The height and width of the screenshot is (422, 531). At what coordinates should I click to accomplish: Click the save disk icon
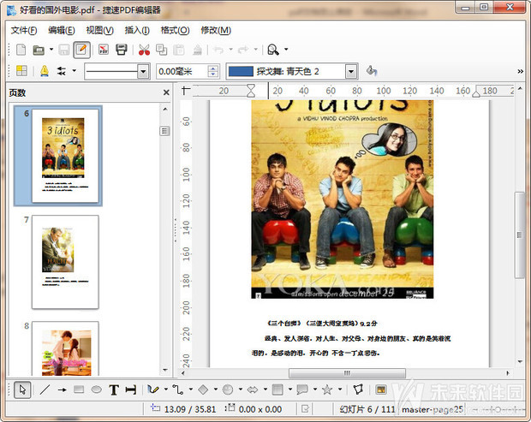point(64,51)
